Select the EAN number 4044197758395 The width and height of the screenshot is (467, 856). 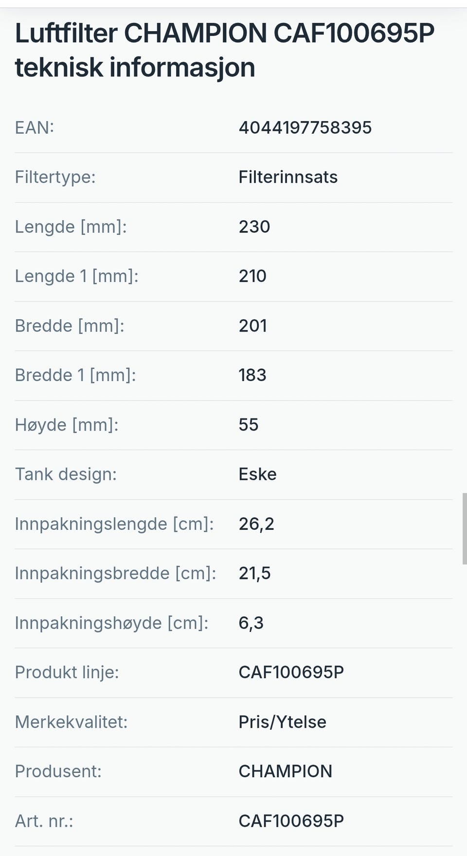(x=305, y=128)
